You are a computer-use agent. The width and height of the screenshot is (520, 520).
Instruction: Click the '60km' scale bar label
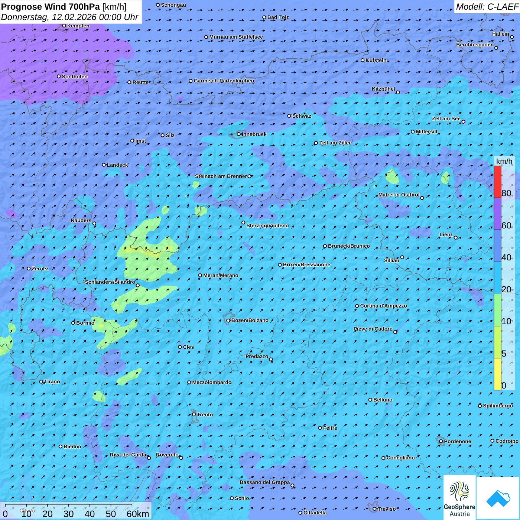coord(138,514)
